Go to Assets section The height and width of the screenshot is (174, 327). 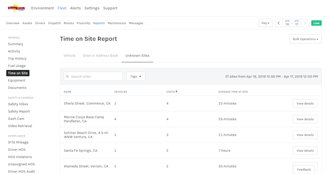(27, 23)
